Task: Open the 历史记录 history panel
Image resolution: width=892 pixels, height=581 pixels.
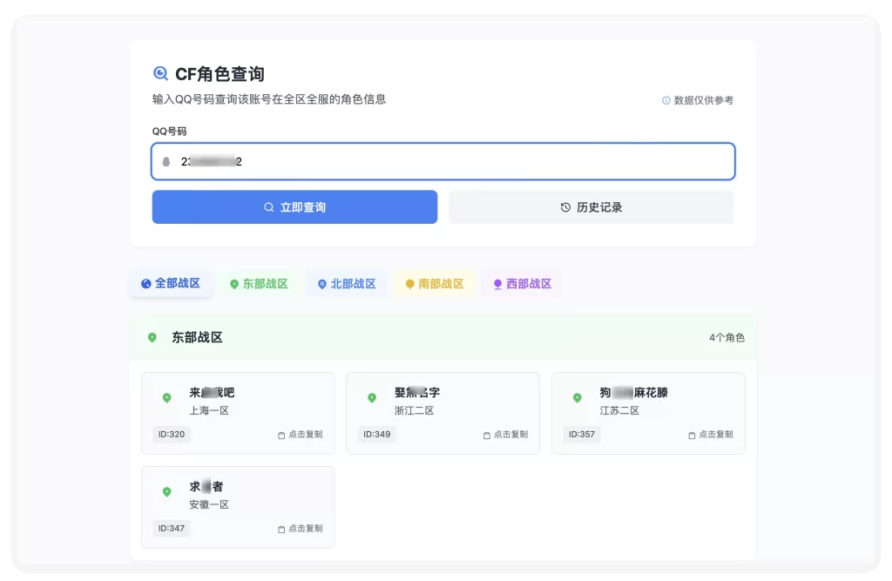Action: coord(591,206)
